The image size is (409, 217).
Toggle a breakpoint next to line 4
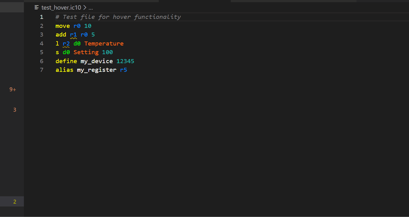(x=34, y=43)
